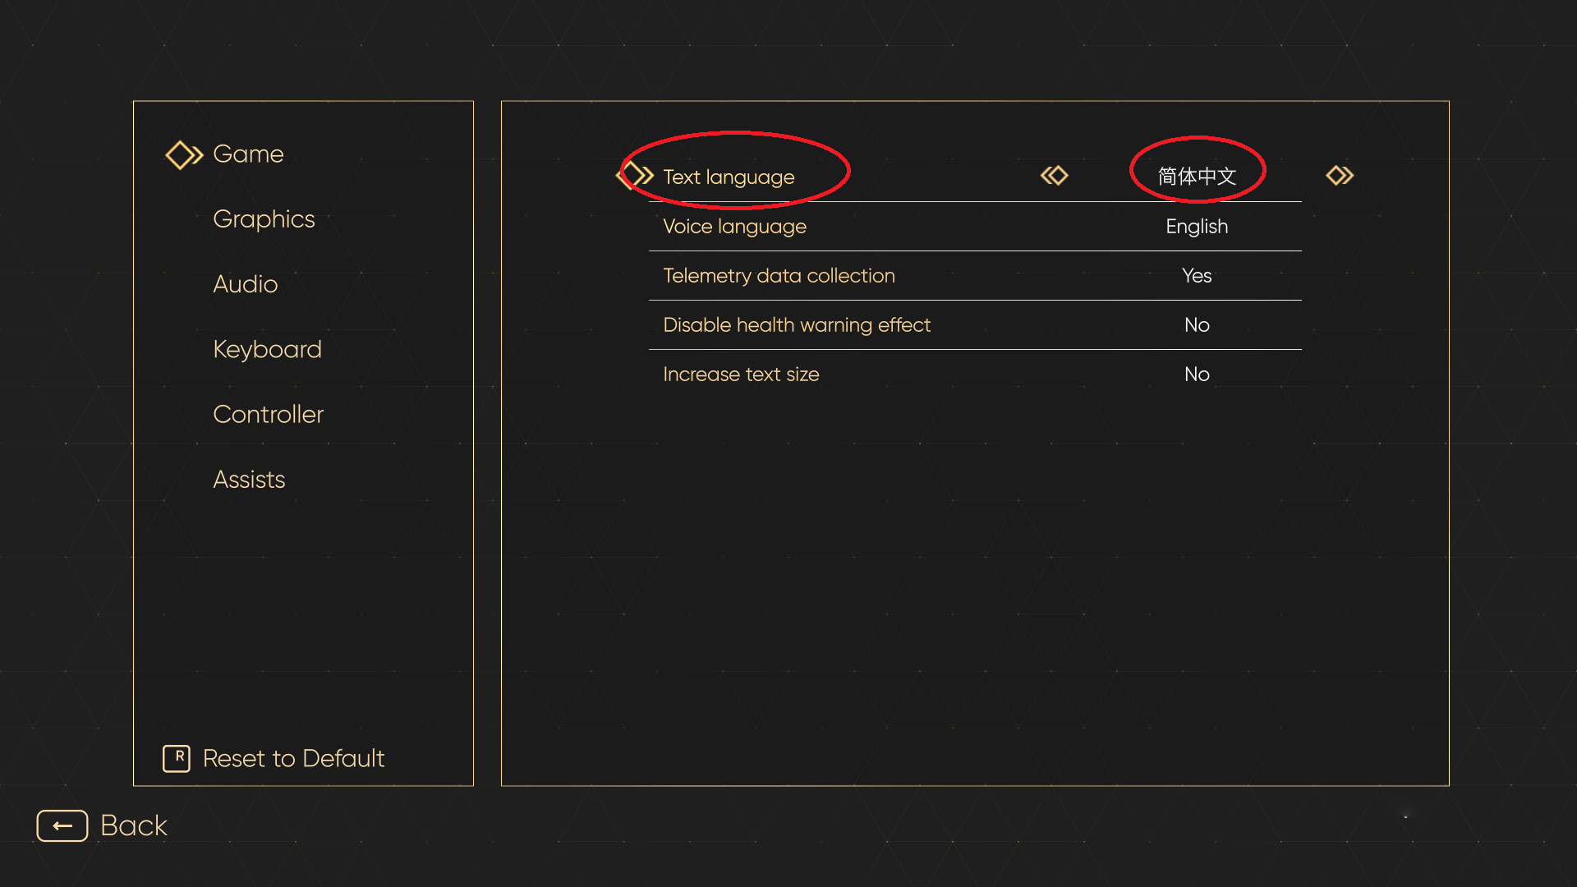Click the back arrow key icon
The height and width of the screenshot is (887, 1577).
tap(62, 825)
